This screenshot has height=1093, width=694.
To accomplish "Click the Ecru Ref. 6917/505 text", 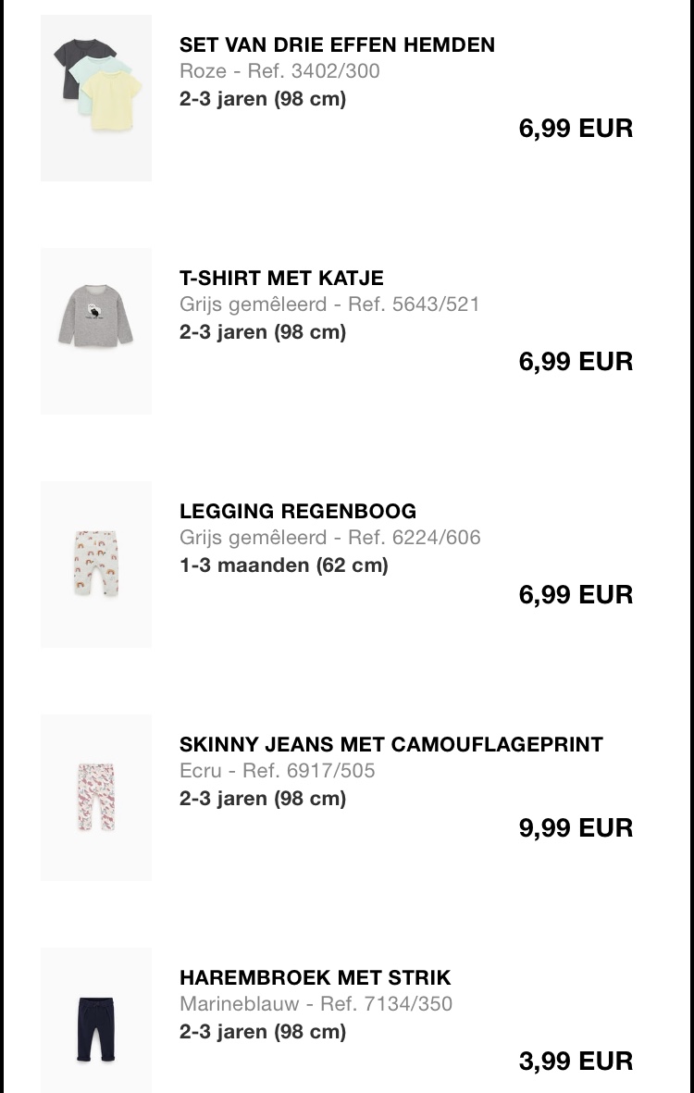I will 277,771.
